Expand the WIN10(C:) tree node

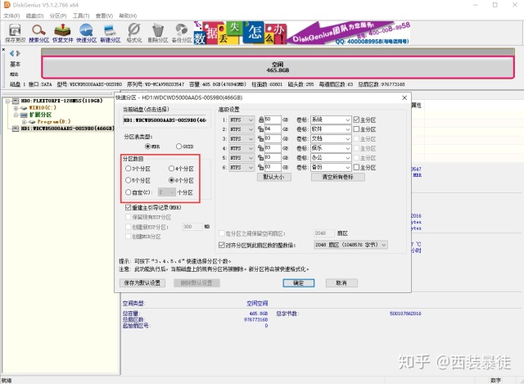(x=16, y=108)
